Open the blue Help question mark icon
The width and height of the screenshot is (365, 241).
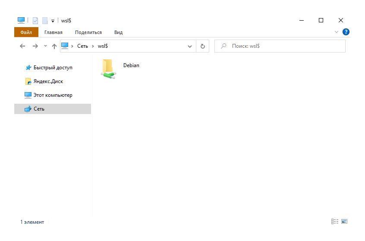(346, 32)
